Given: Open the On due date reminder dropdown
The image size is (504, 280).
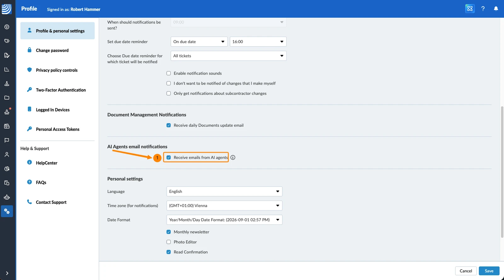Looking at the screenshot, I should point(199,42).
